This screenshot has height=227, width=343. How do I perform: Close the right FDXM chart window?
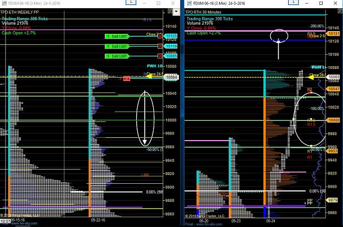335,3
